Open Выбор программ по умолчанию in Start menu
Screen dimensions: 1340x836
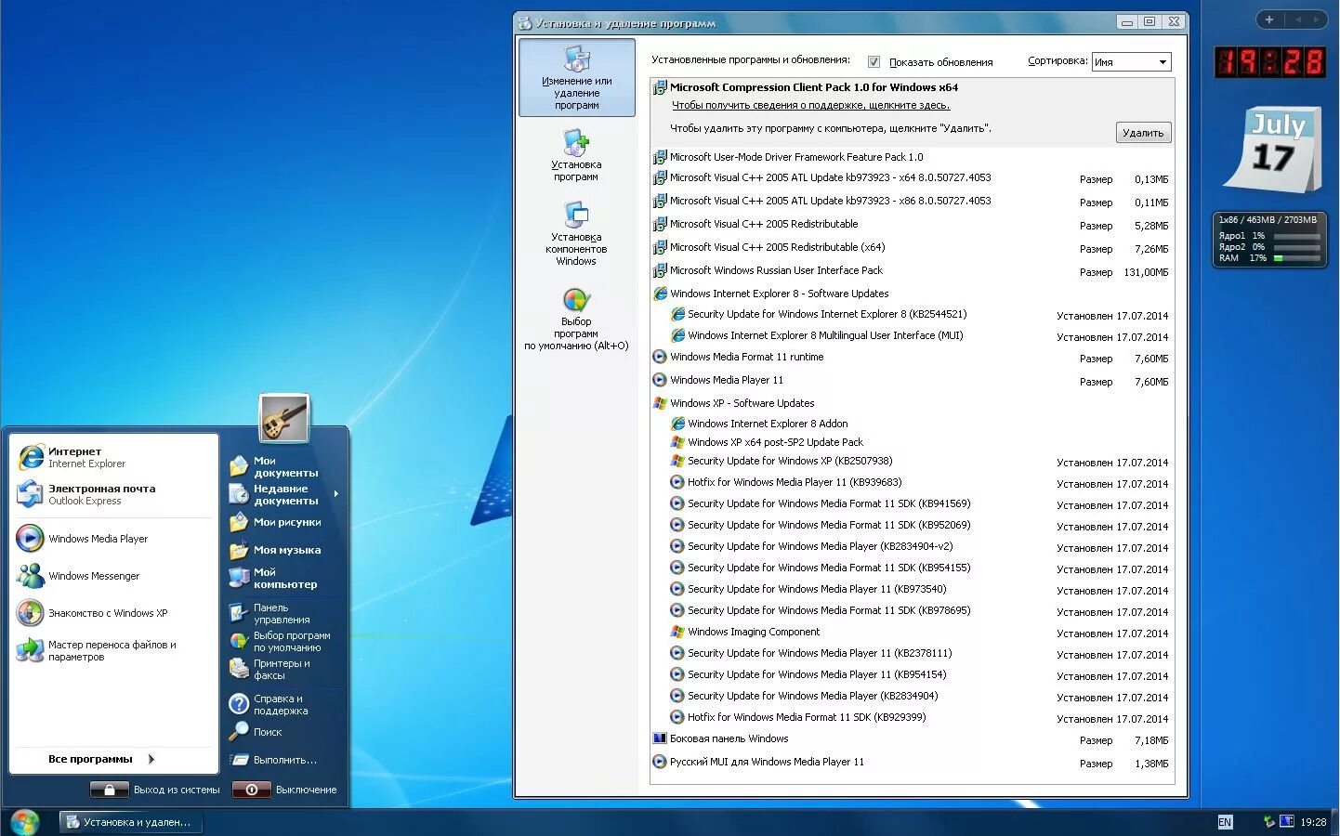[x=282, y=641]
